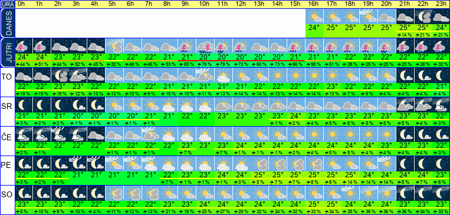Select the DANES day row label
This screenshot has height=215, width=450.
(x=7, y=23)
